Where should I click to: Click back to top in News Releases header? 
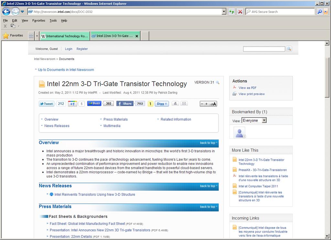tap(208, 186)
